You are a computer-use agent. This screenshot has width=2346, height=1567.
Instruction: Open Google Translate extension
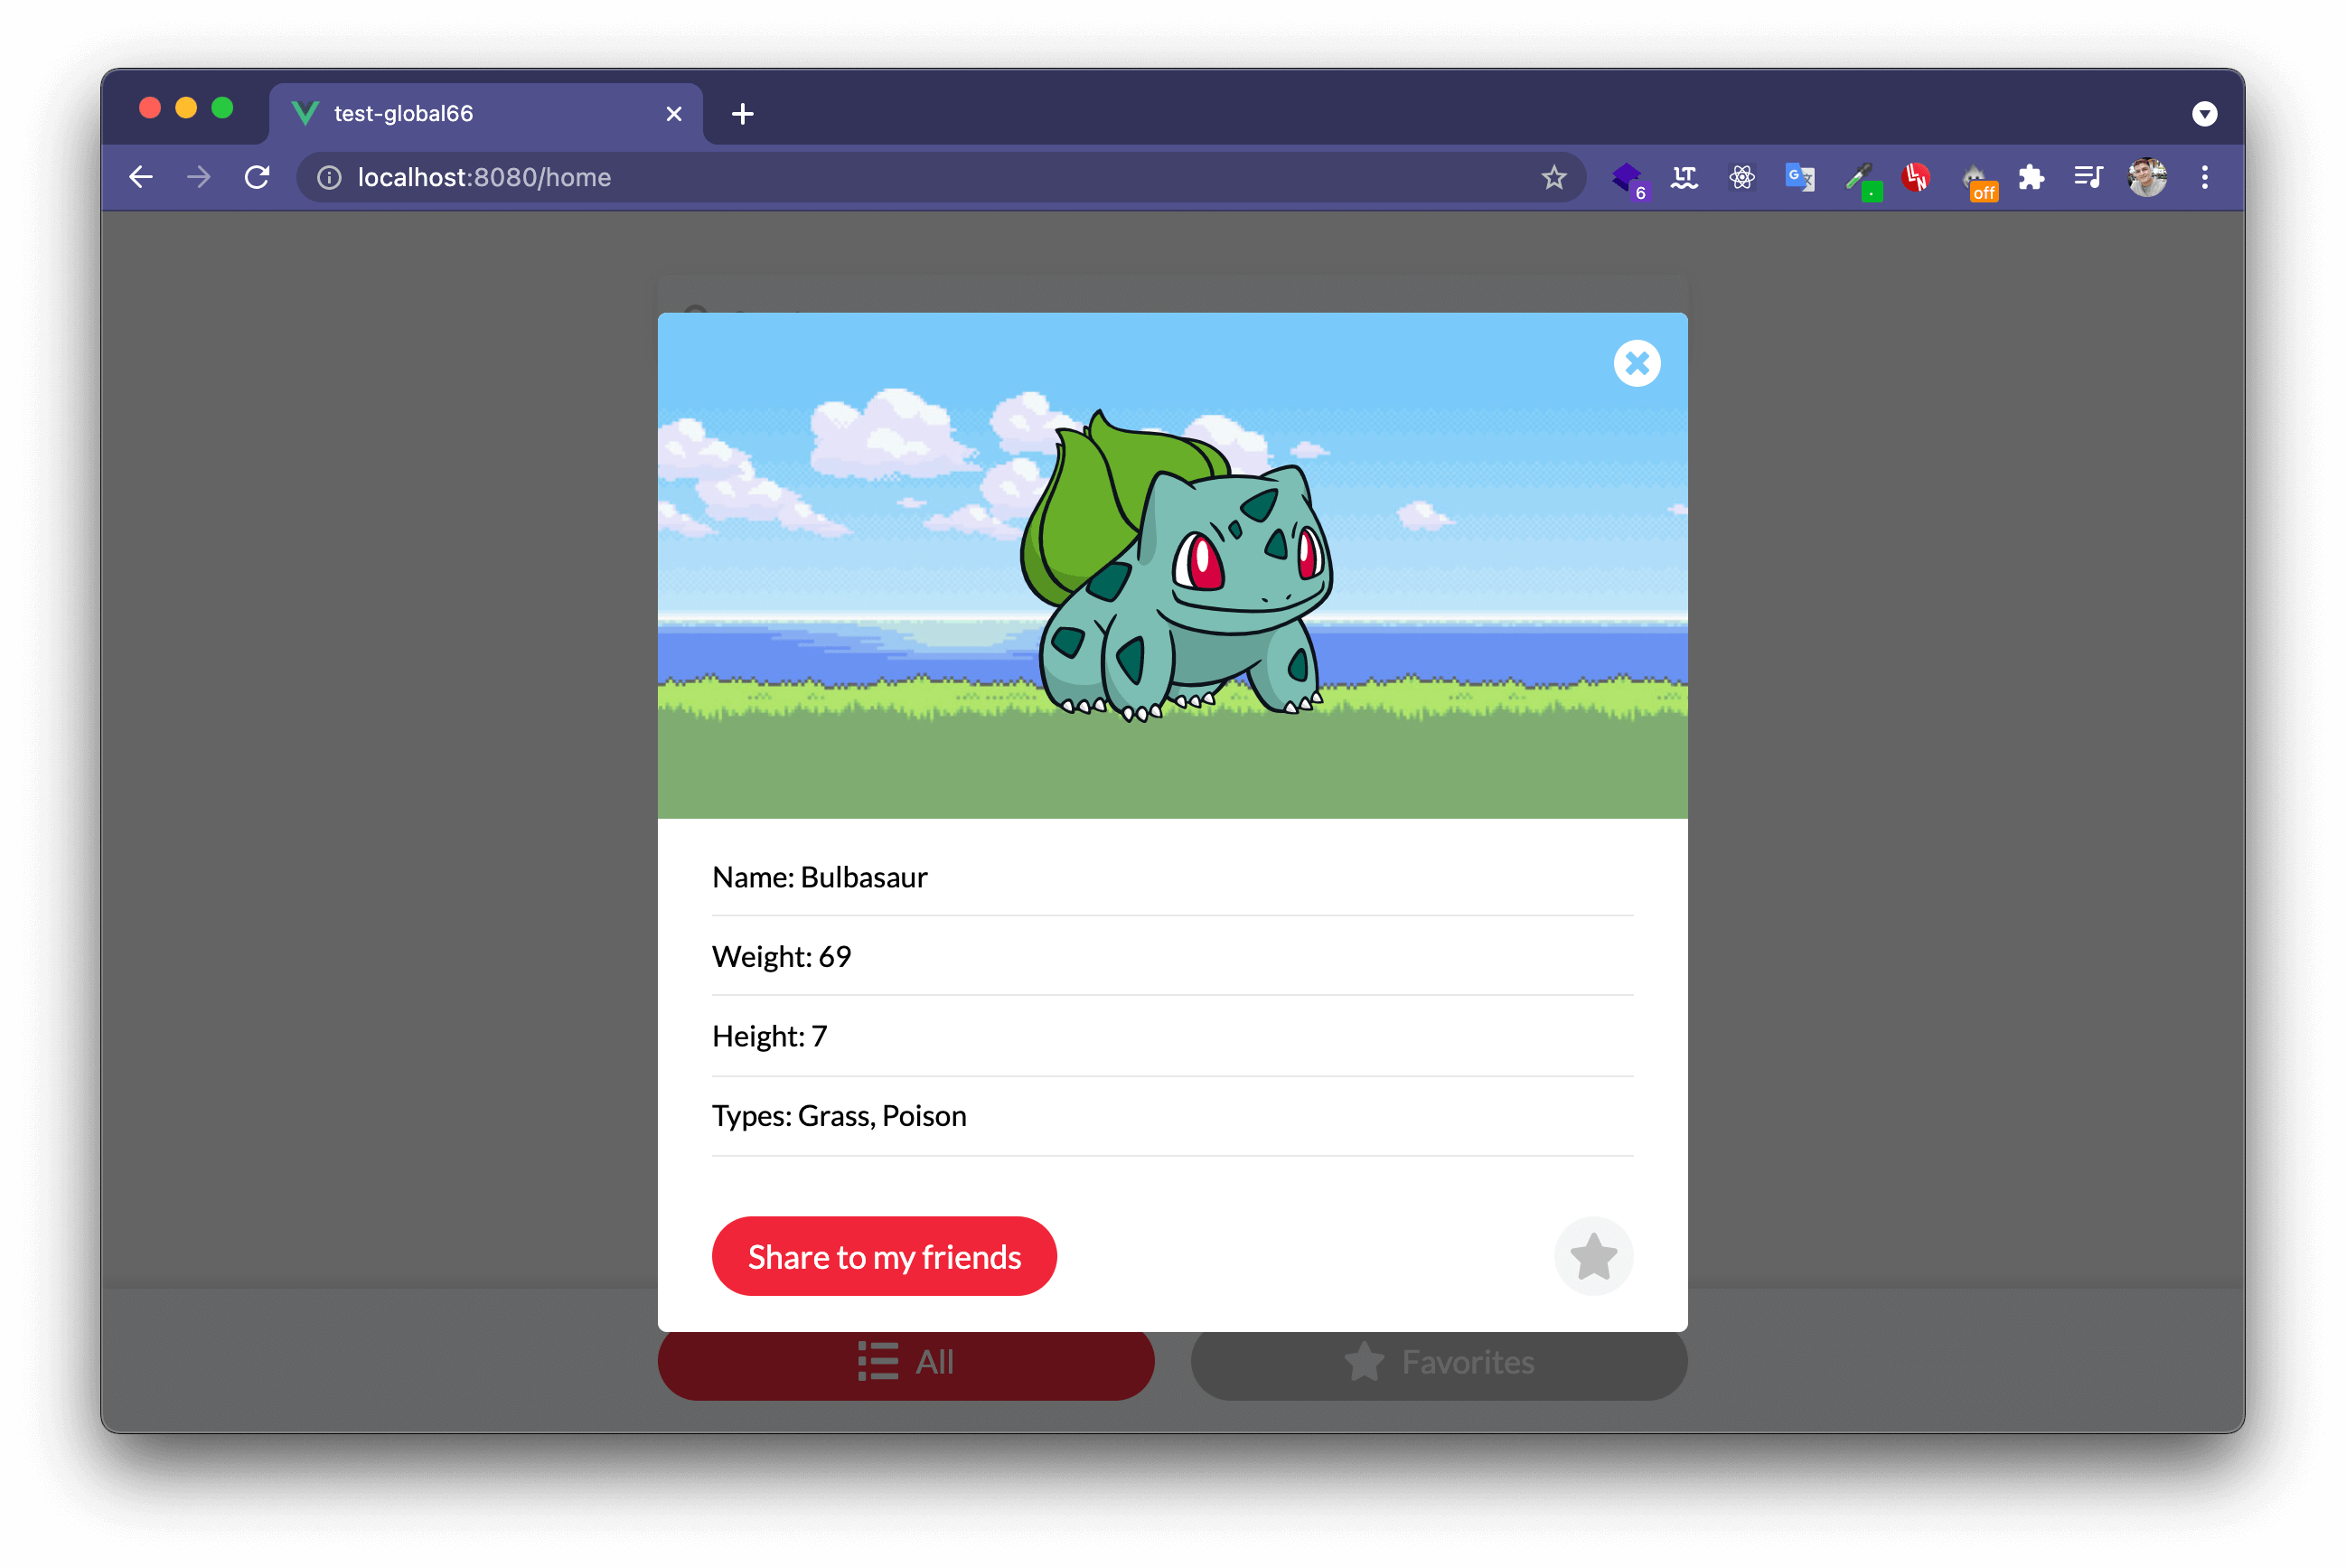pyautogui.click(x=1798, y=178)
